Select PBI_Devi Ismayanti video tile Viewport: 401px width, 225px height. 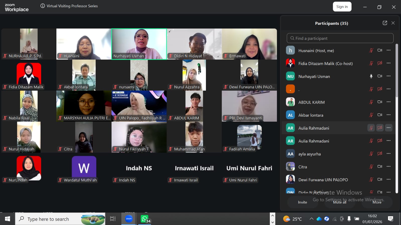[249, 106]
